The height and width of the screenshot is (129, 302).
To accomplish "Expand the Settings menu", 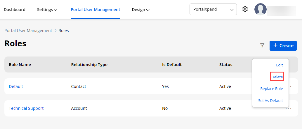I will coord(47,10).
